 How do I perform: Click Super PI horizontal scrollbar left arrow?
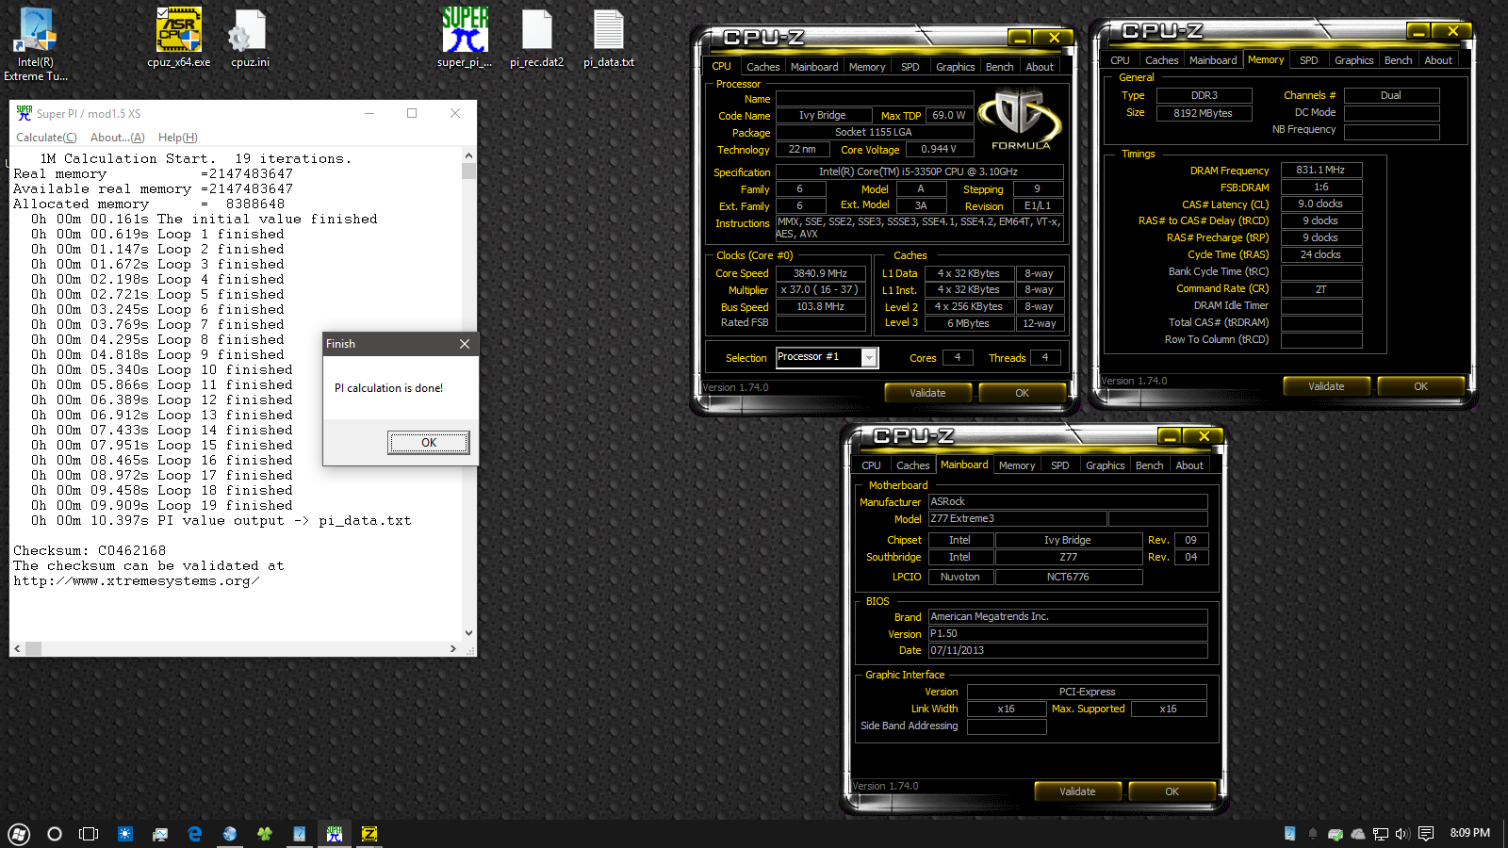click(x=17, y=649)
